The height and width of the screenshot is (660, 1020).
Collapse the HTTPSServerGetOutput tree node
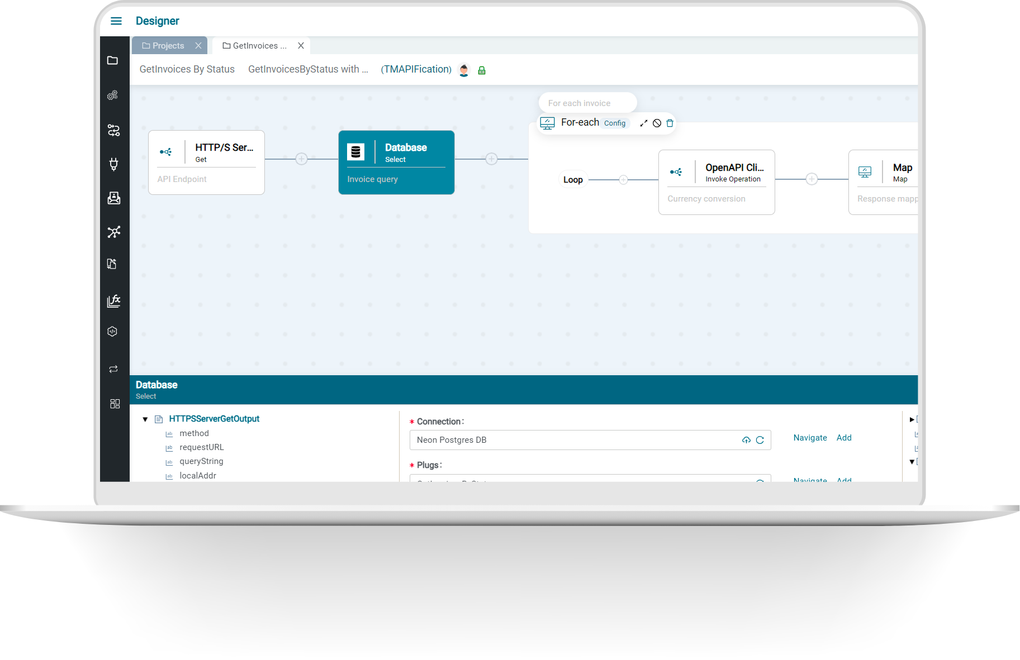145,419
